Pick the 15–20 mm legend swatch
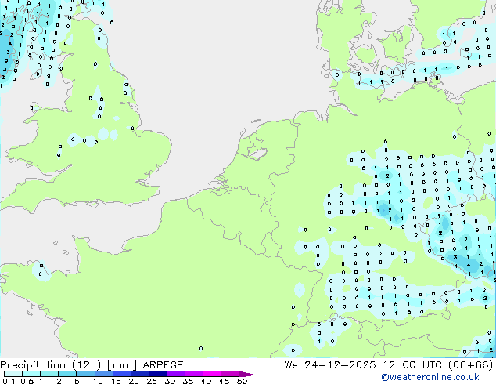 pos(121,374)
